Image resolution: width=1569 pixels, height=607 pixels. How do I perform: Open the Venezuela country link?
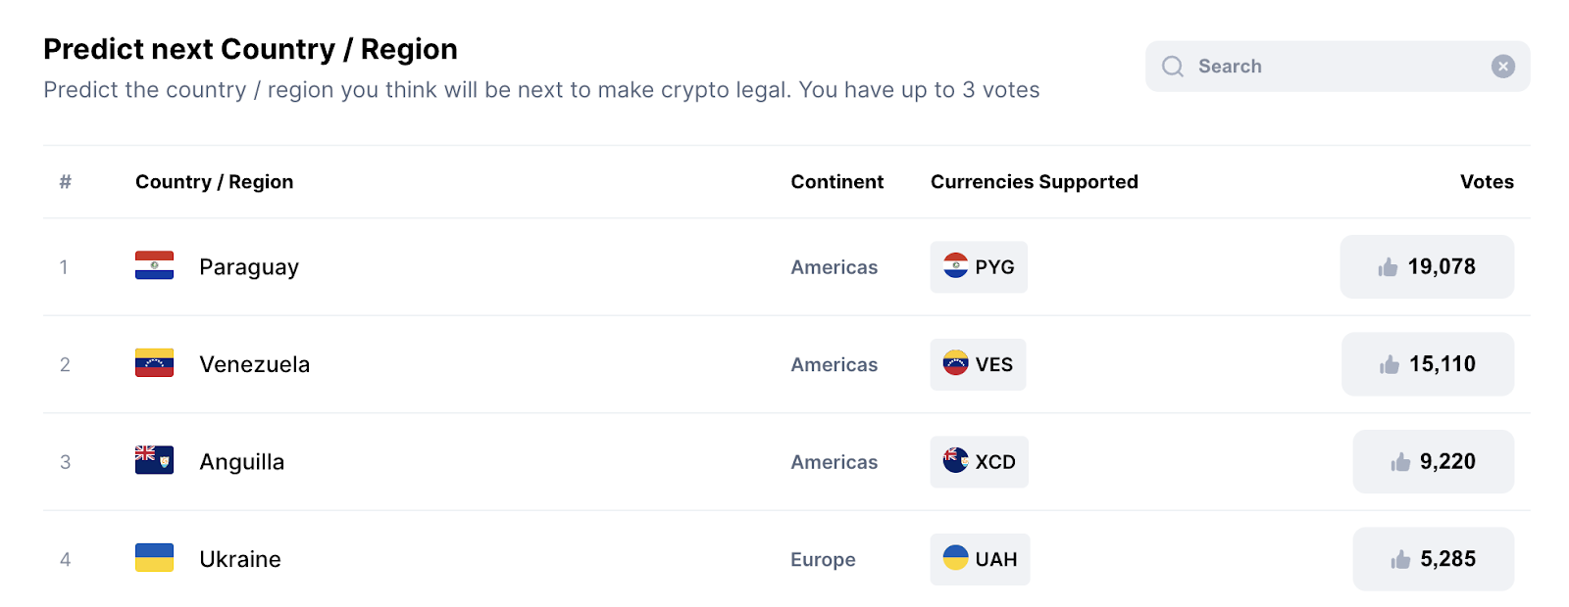point(254,364)
